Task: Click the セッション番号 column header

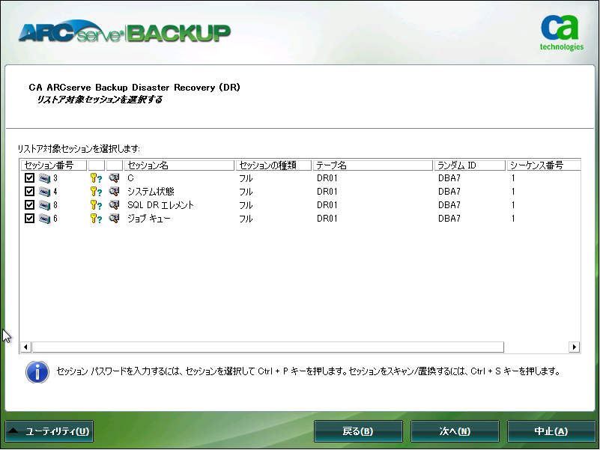Action: [52, 165]
